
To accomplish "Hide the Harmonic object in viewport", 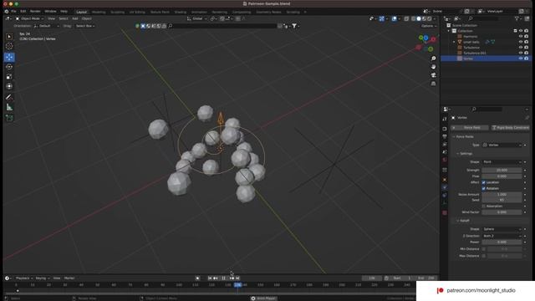I will pyautogui.click(x=521, y=36).
